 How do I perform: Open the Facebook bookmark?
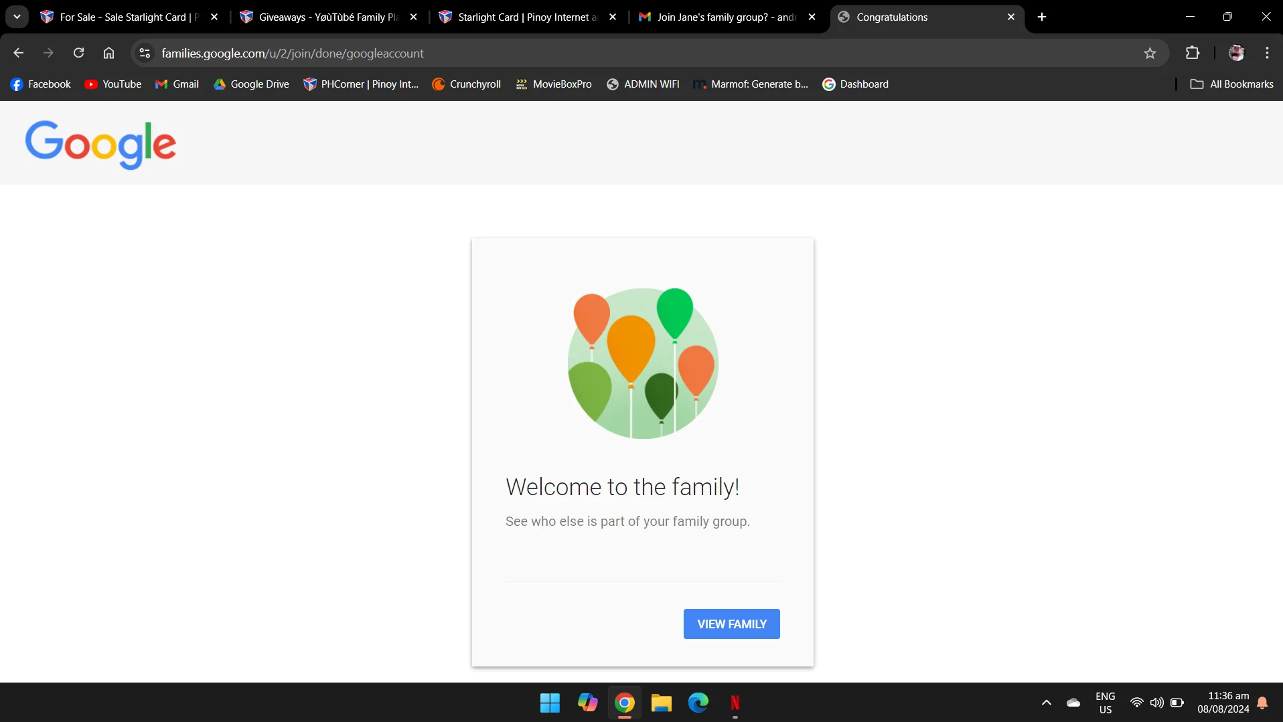tap(41, 84)
